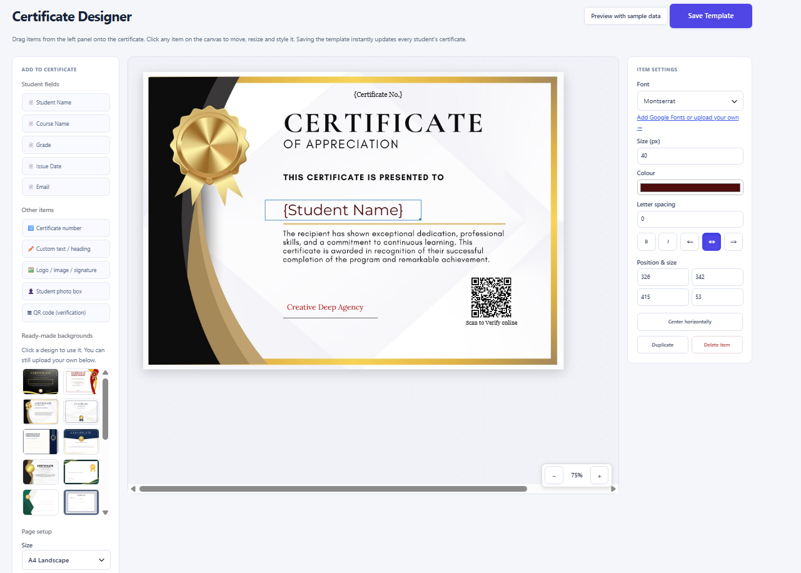Toggle center text alignment button
This screenshot has height=573, width=801.
click(712, 241)
